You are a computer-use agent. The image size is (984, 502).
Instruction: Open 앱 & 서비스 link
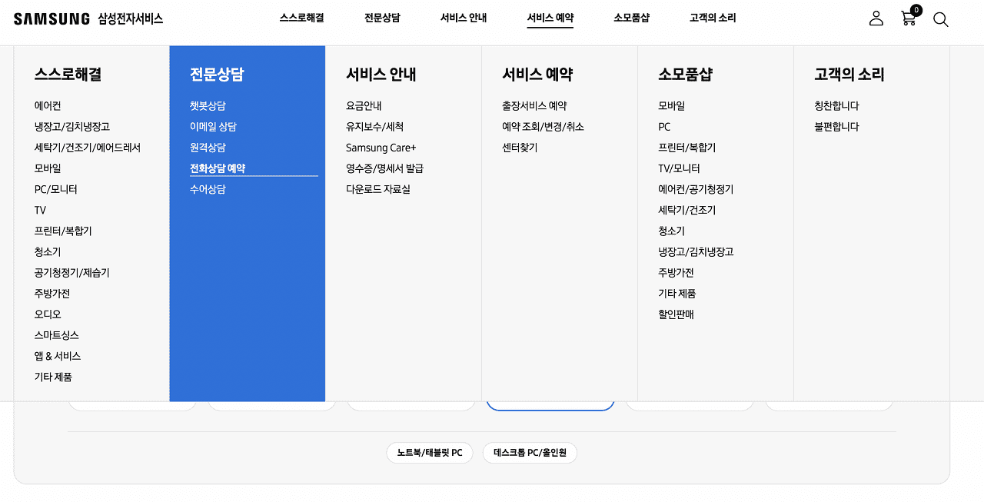(58, 355)
